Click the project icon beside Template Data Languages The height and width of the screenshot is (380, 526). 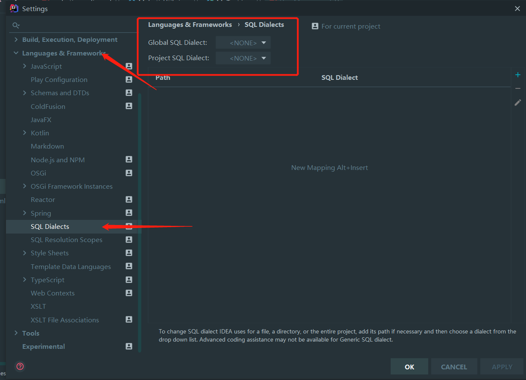coord(129,266)
